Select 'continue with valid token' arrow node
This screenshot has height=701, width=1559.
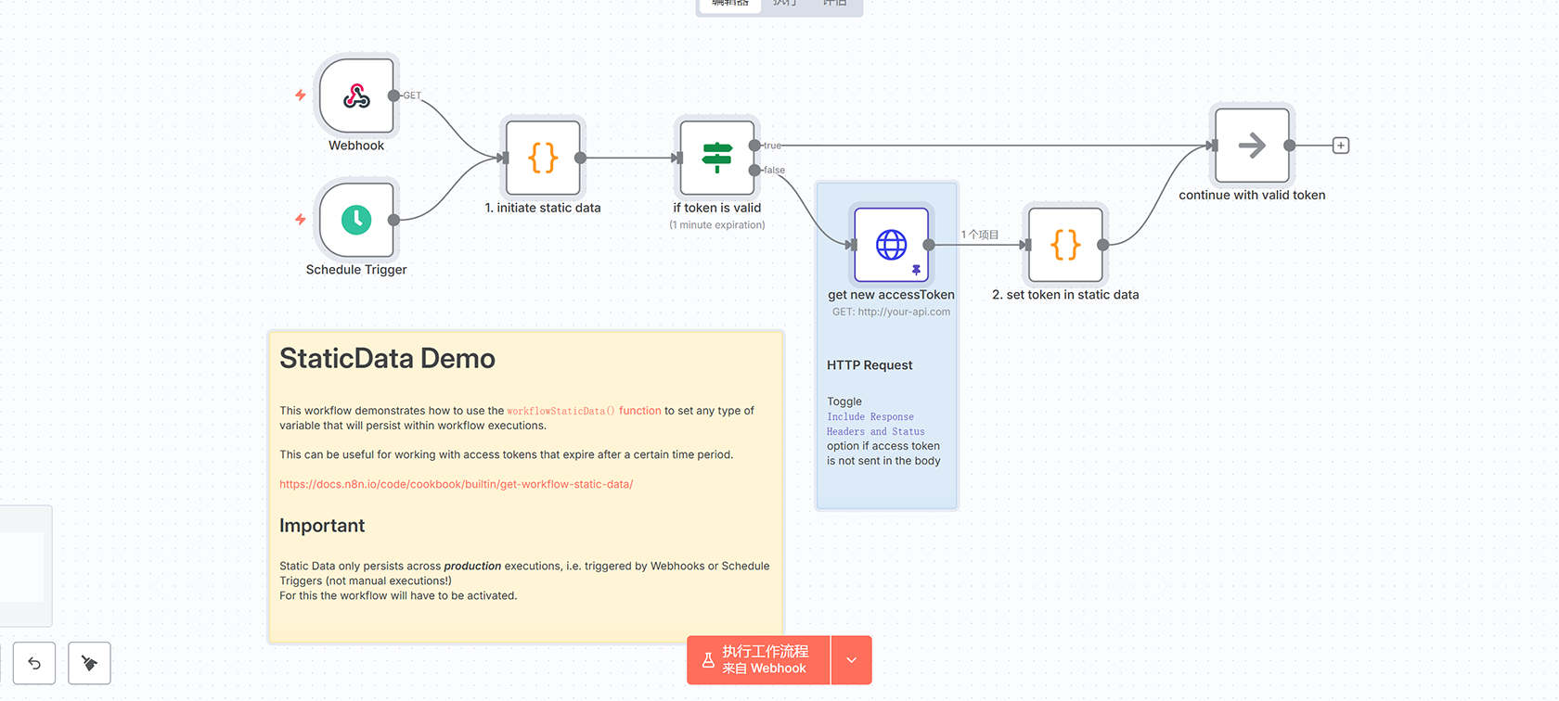(x=1252, y=146)
